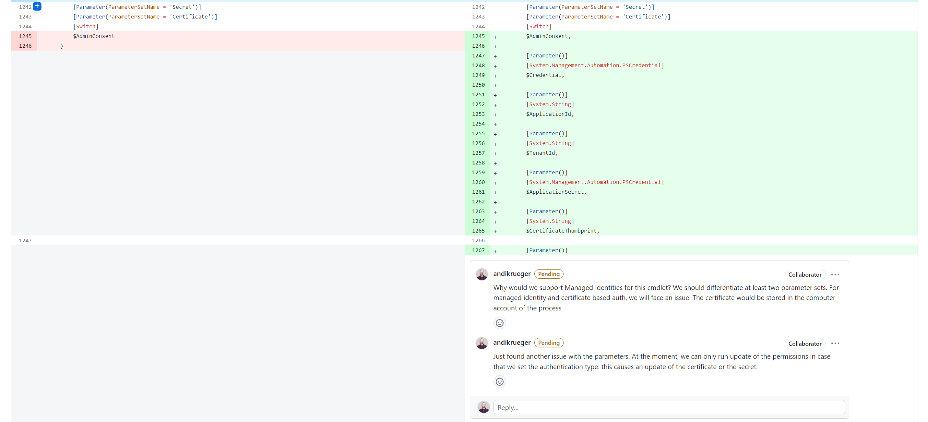Click the blue add-comment plus icon at line 1242
Viewport: 928px width, 422px height.
click(x=37, y=6)
